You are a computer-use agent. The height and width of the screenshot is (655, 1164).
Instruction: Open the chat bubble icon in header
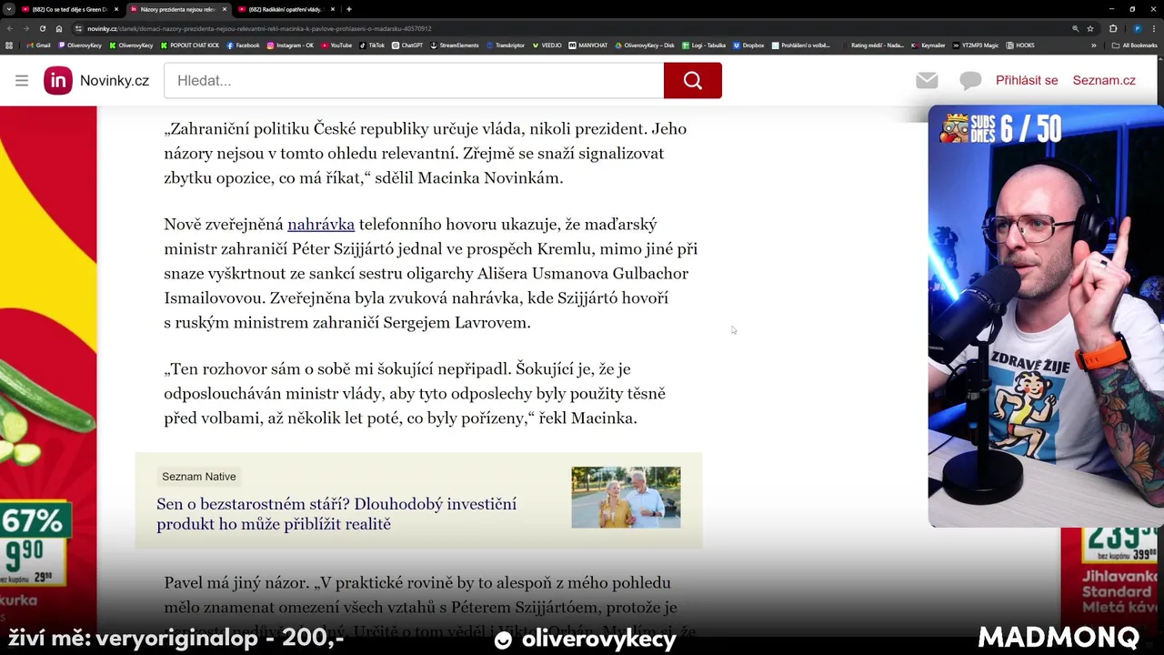(x=970, y=81)
